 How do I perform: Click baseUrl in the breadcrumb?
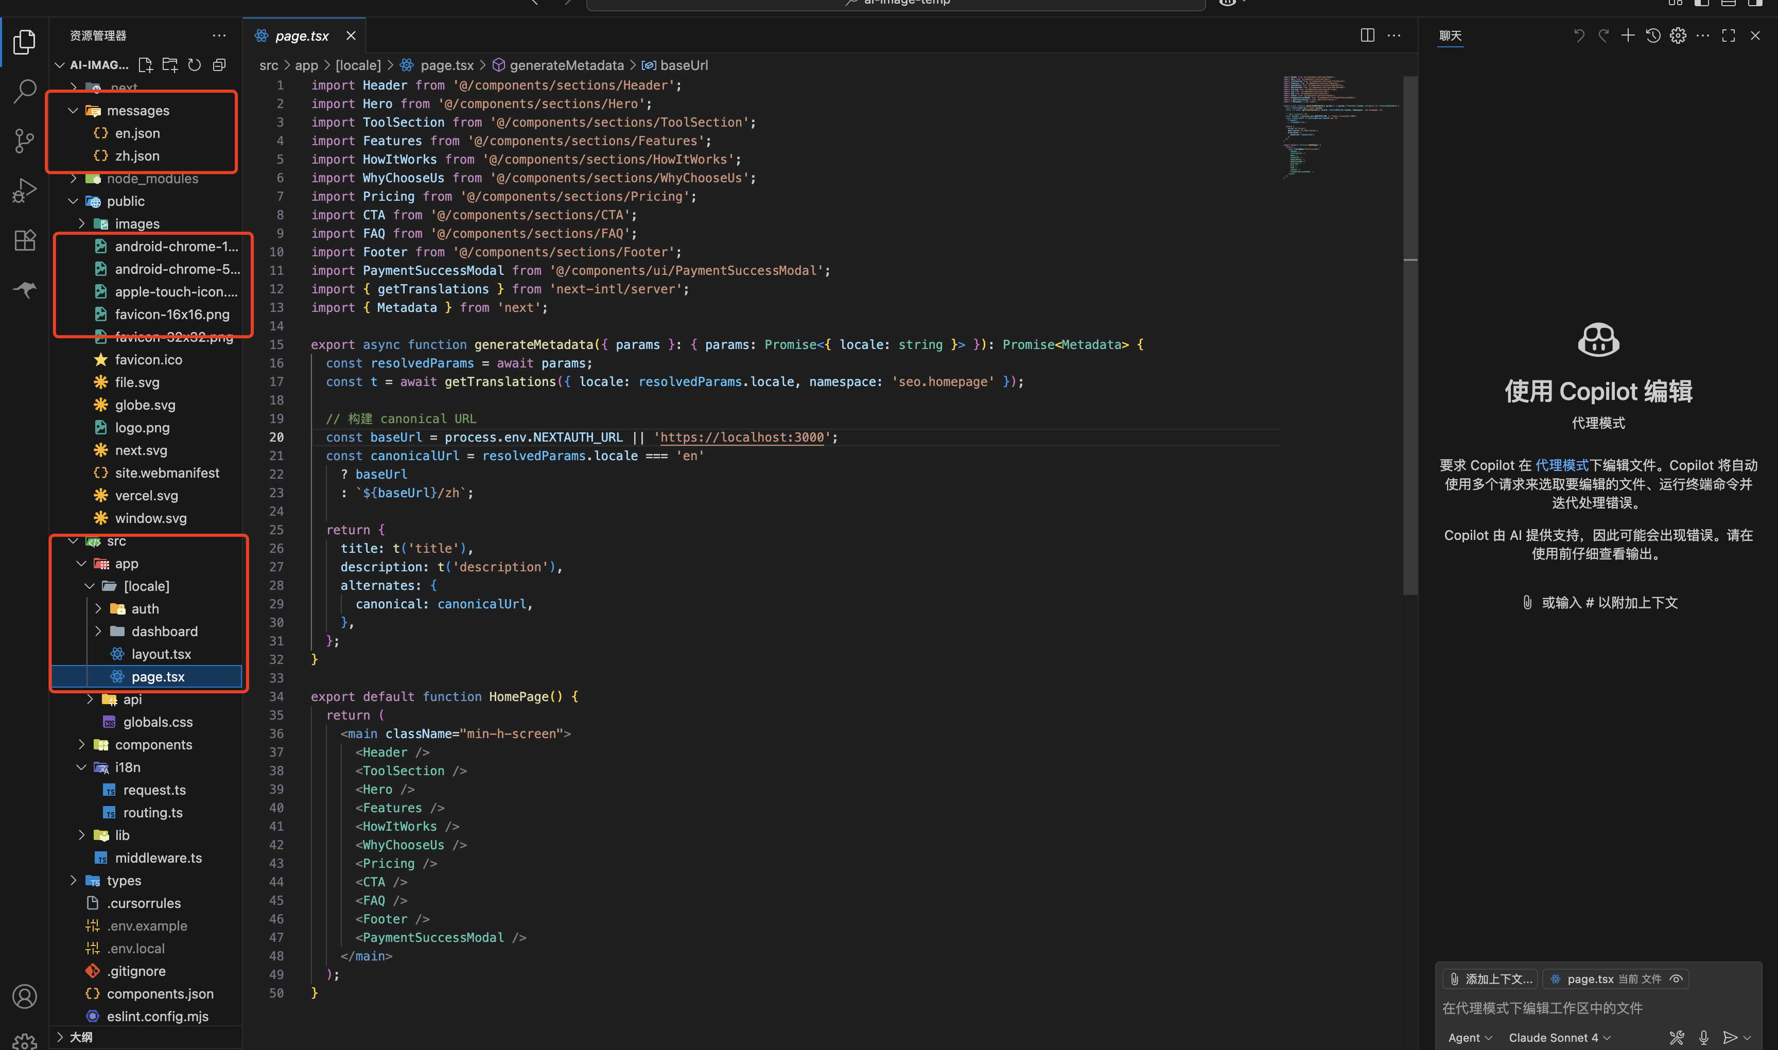pos(684,65)
